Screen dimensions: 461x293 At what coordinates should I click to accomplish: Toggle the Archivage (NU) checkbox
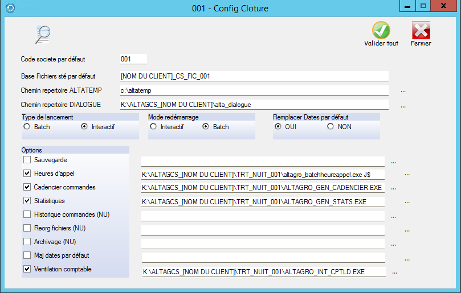(x=27, y=242)
